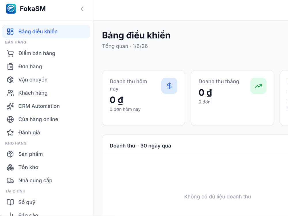
Task: Click the truck icon for Nhà cung cấp
Action: pyautogui.click(x=10, y=181)
